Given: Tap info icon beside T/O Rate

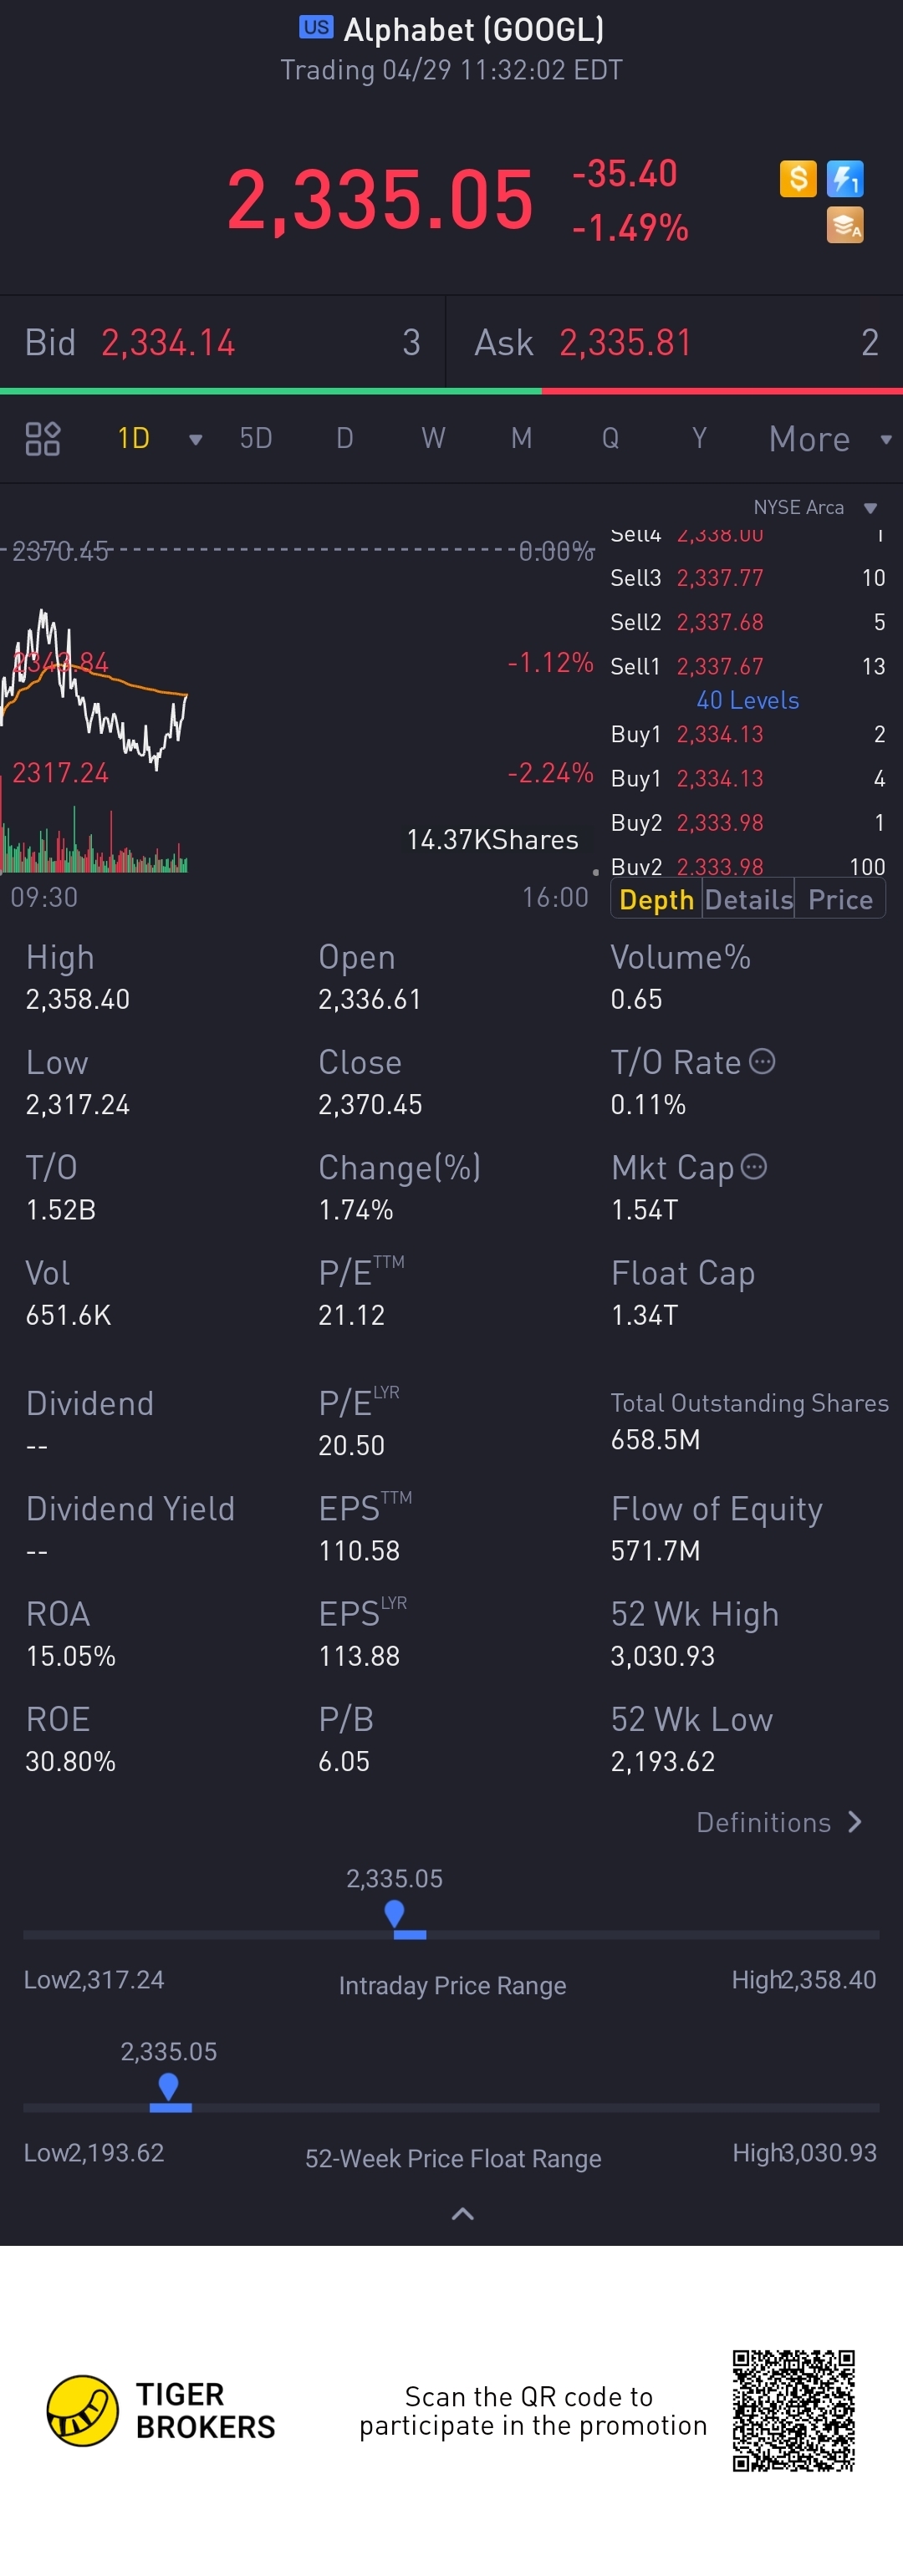Looking at the screenshot, I should coord(762,1061).
